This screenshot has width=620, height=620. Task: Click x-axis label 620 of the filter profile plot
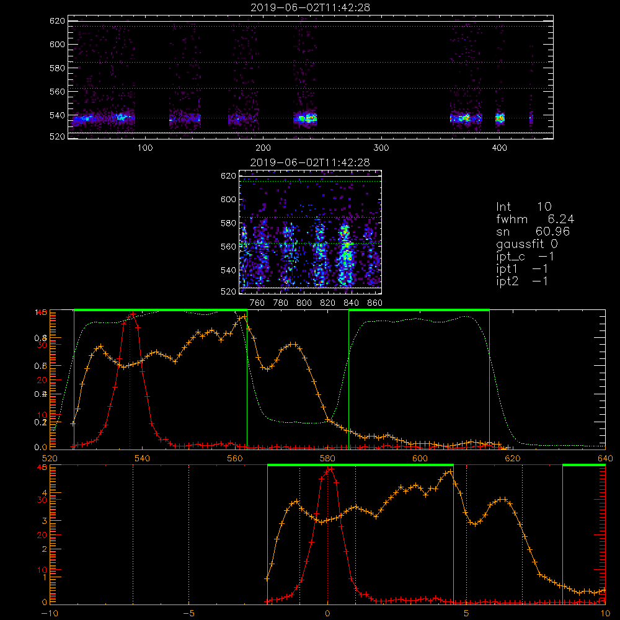pos(513,458)
